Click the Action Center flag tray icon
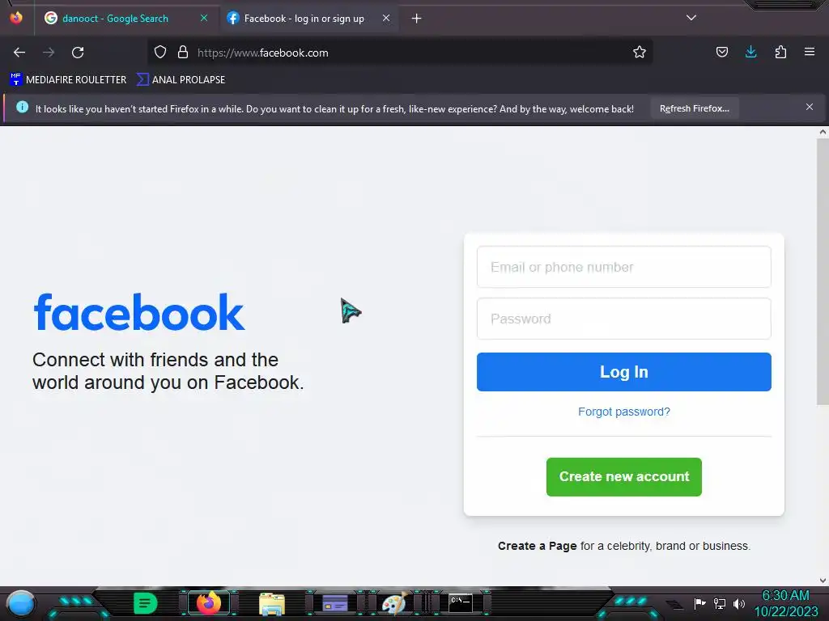 (699, 603)
